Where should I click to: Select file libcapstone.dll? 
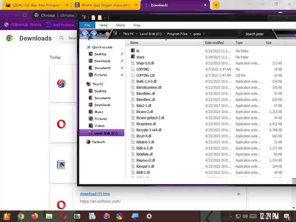coord(146,124)
